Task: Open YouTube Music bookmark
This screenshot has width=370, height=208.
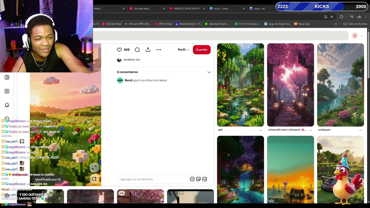Action: (112, 24)
